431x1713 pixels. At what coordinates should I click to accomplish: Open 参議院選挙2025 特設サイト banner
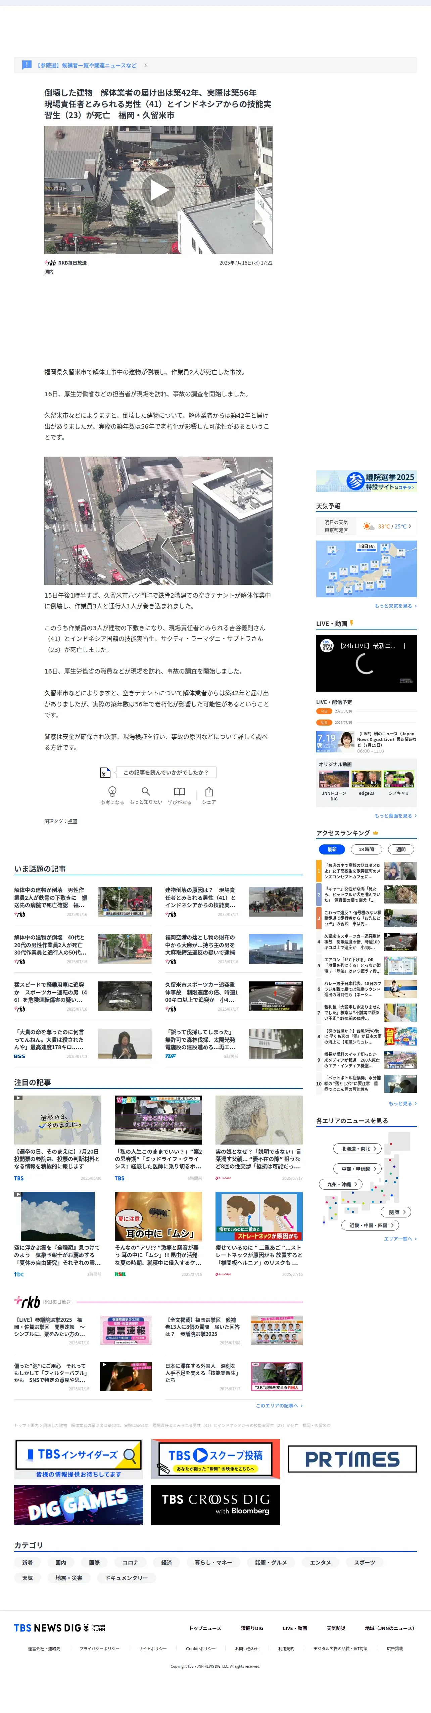367,481
